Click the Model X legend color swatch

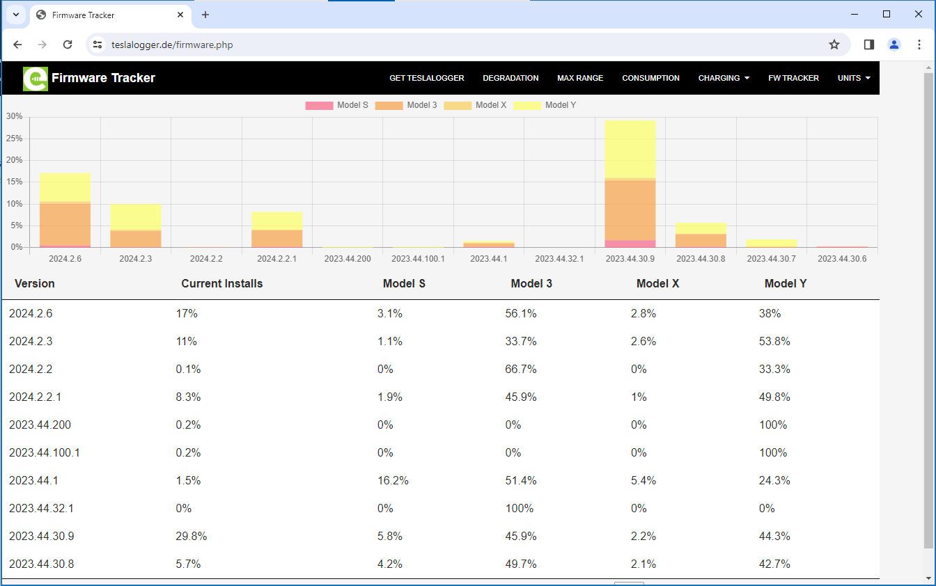click(x=458, y=105)
